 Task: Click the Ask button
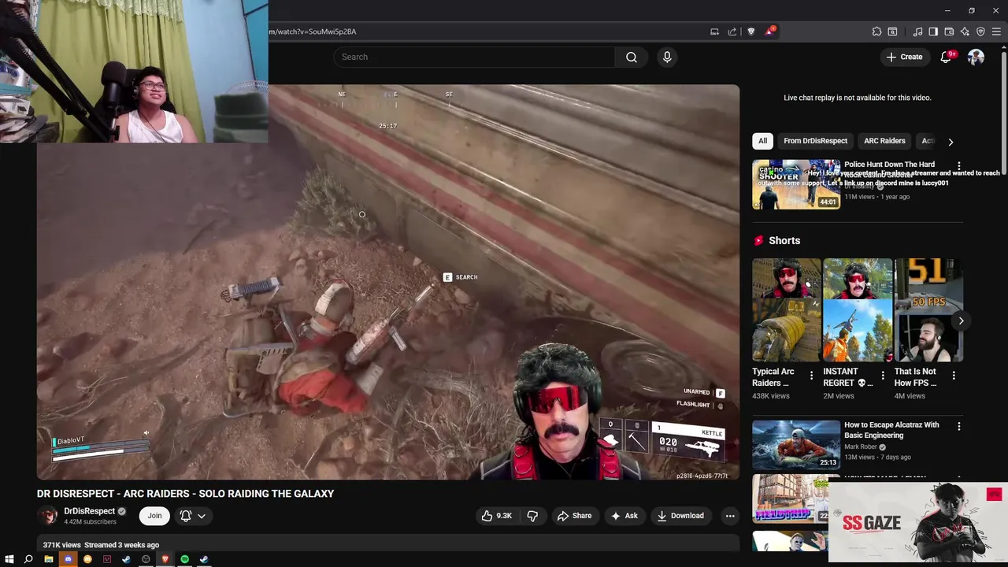pyautogui.click(x=624, y=516)
